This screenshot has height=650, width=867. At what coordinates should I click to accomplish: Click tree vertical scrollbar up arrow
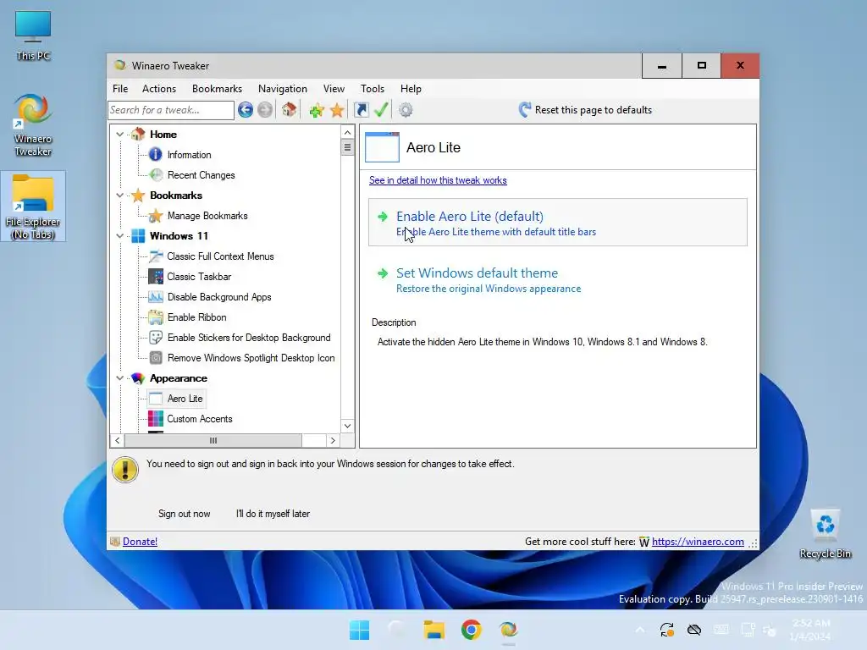click(347, 132)
